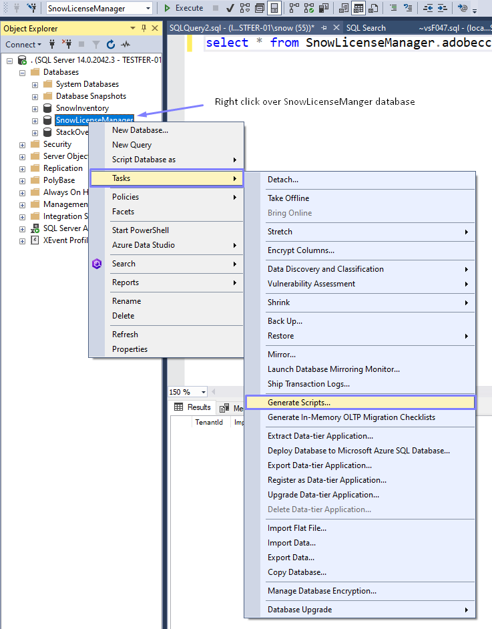Screen dimensions: 492x629
Task: Open the Azure Data Studio submenu
Action: point(167,245)
